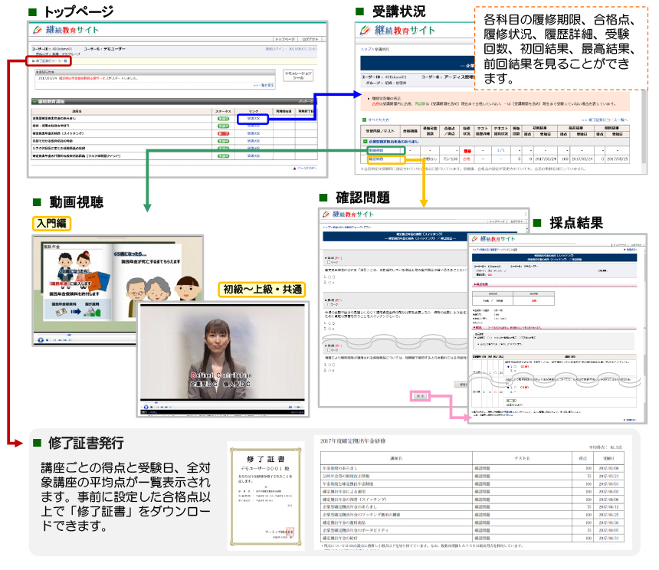Click the 企業型確定拠出年金のポータビリティ row text

[x=355, y=530]
